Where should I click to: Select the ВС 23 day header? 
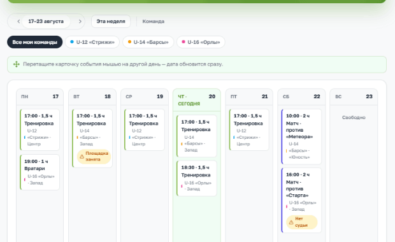(x=354, y=97)
